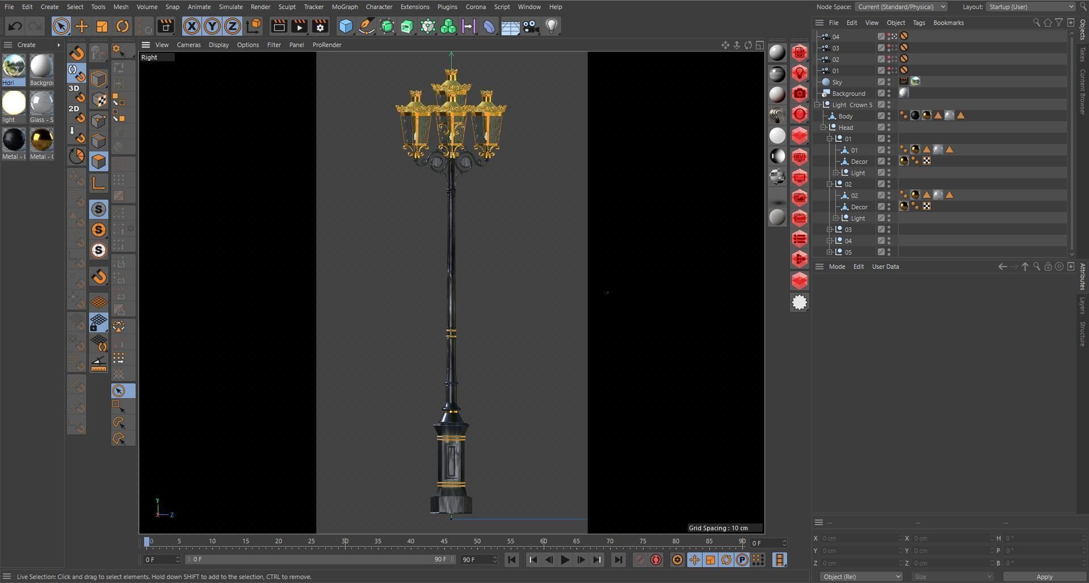Click the Apply button
This screenshot has width=1089, height=583.
1045,577
